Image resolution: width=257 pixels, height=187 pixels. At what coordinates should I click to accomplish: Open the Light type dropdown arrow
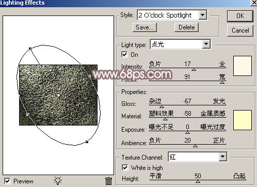tap(206, 44)
